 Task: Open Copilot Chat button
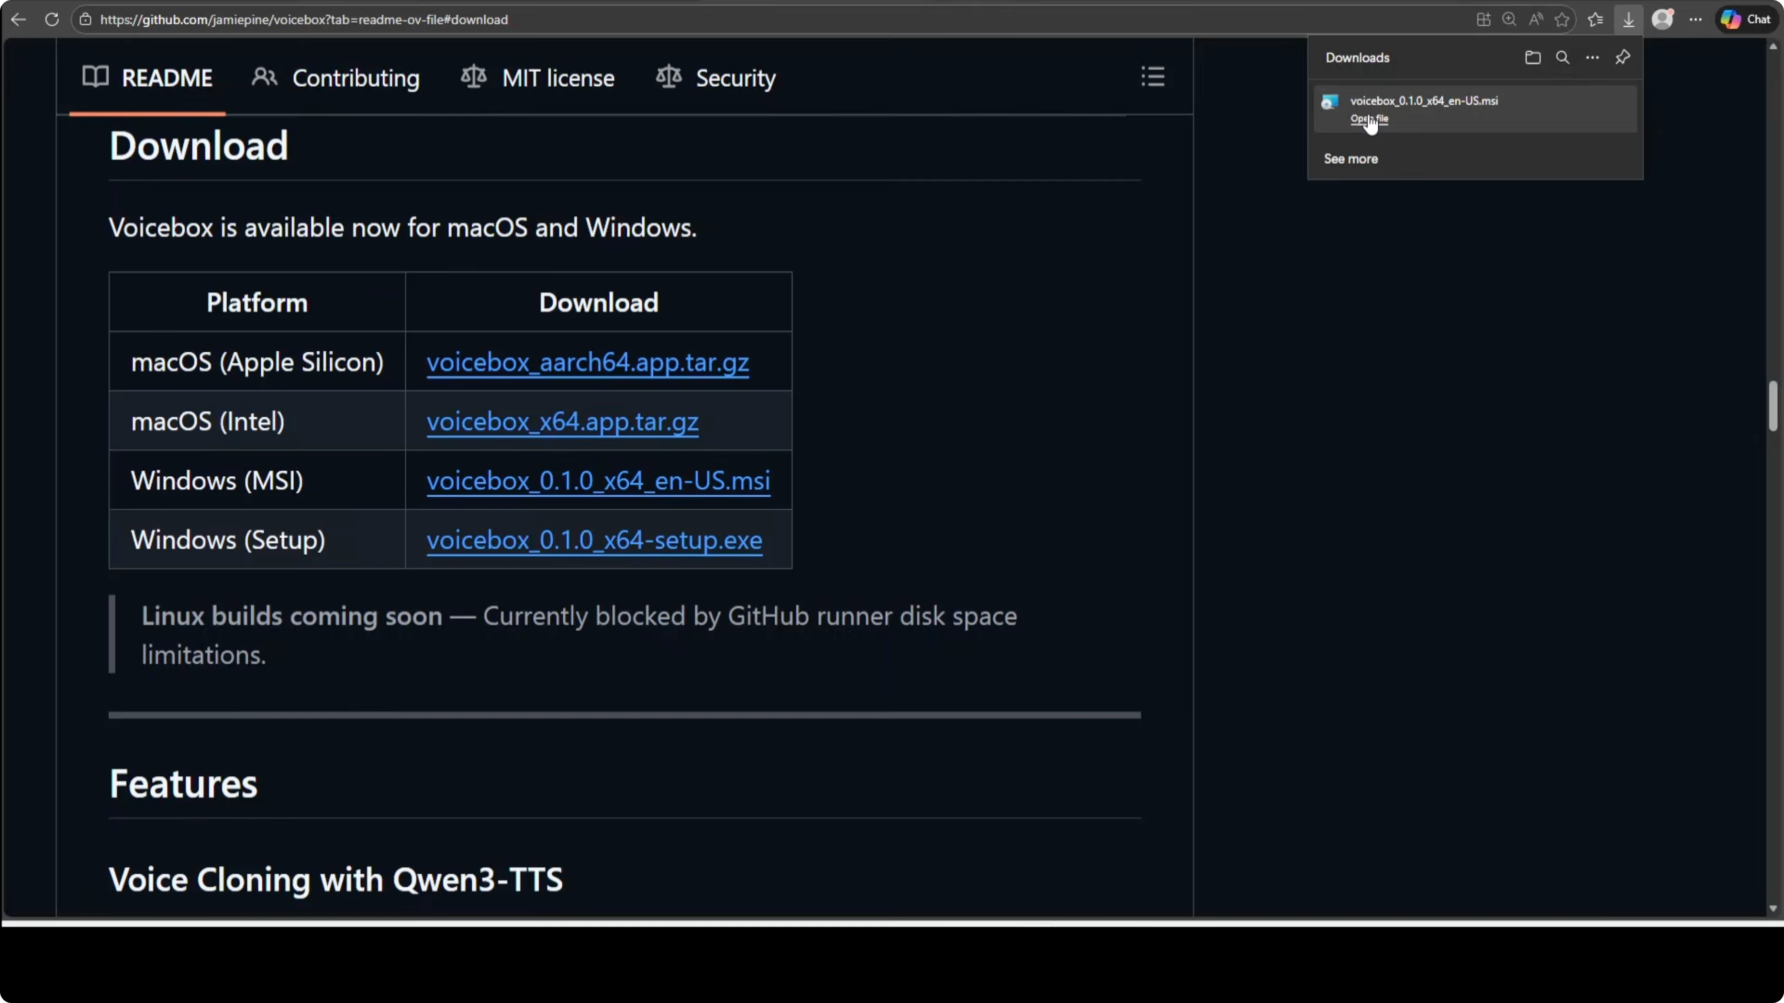(1747, 19)
